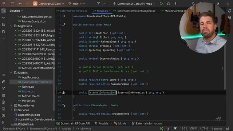
Task: Switch to the ExternalInformationMapping.cs tab
Action: [x=134, y=11]
